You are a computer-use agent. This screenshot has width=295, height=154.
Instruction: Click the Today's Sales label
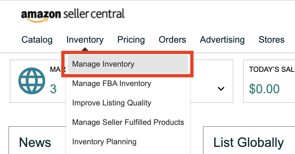click(x=272, y=69)
